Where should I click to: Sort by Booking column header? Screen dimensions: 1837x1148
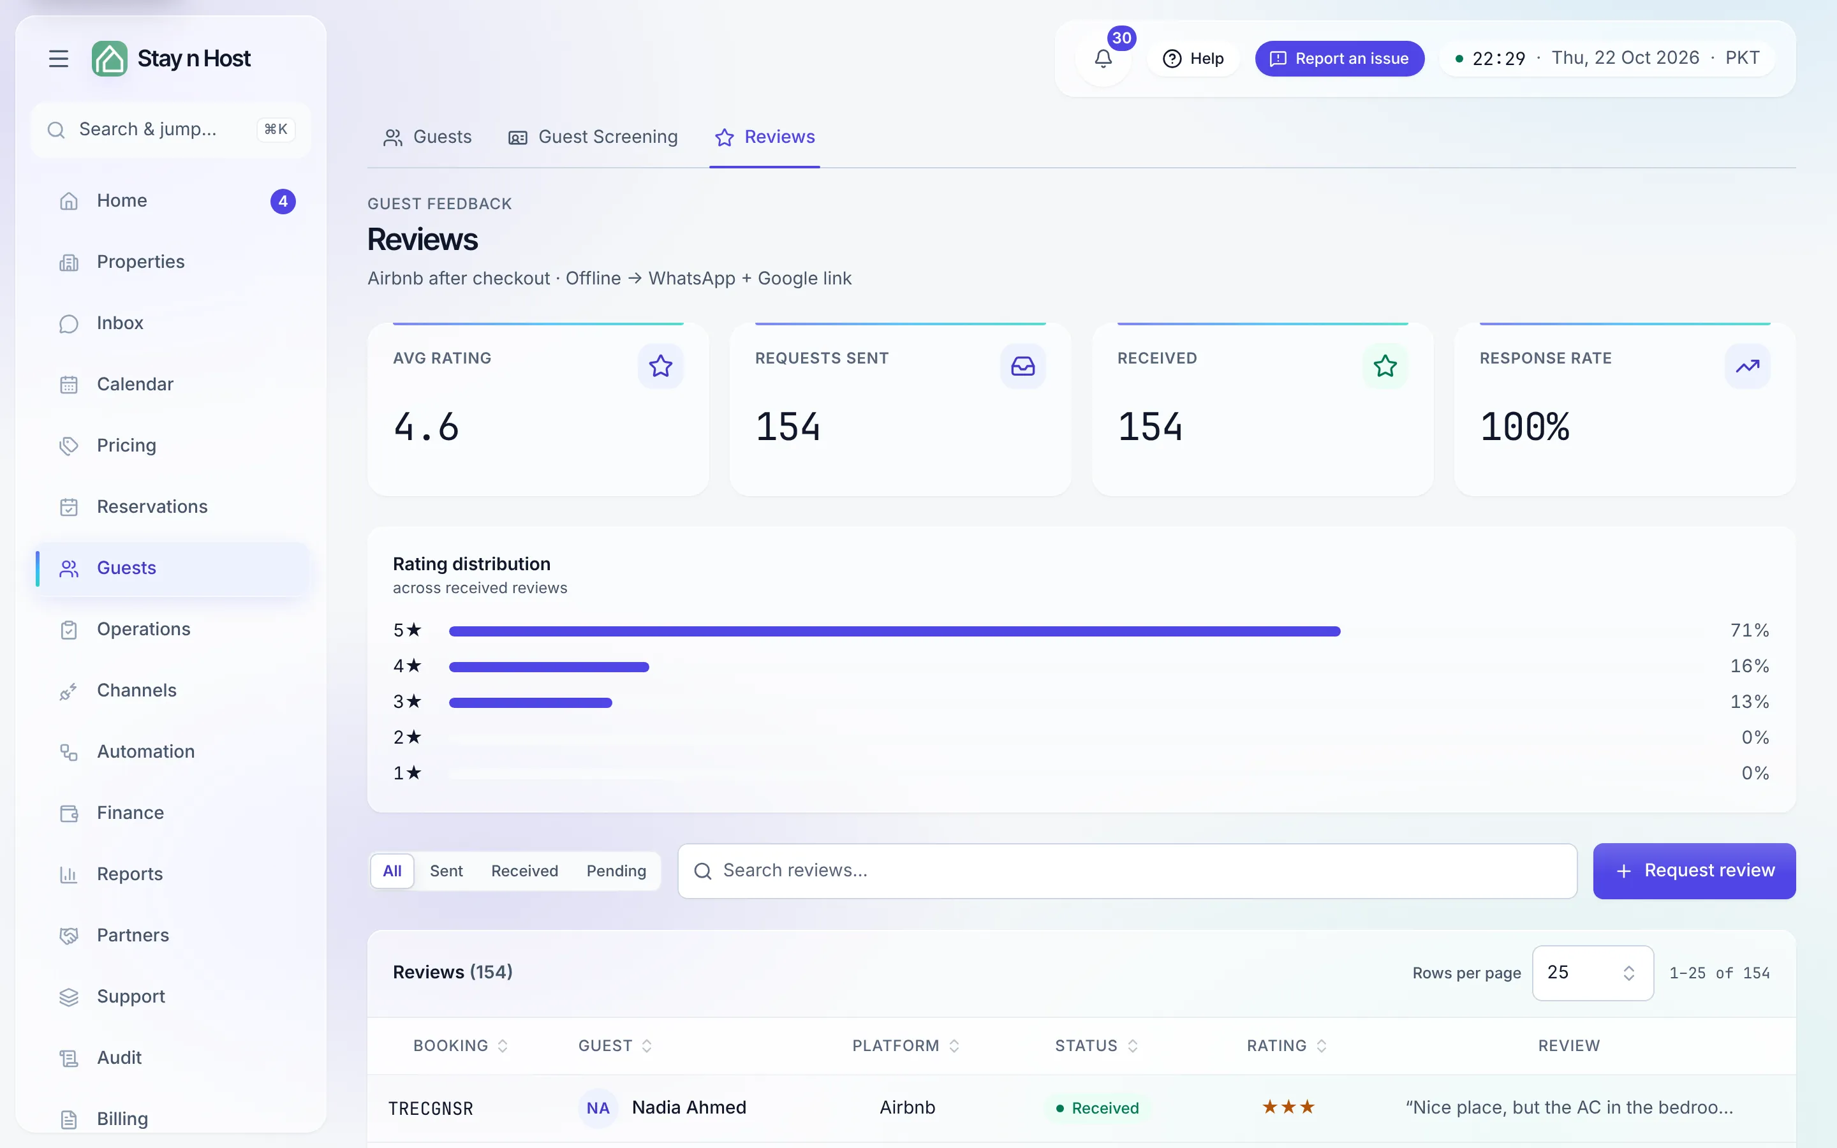[x=460, y=1045]
